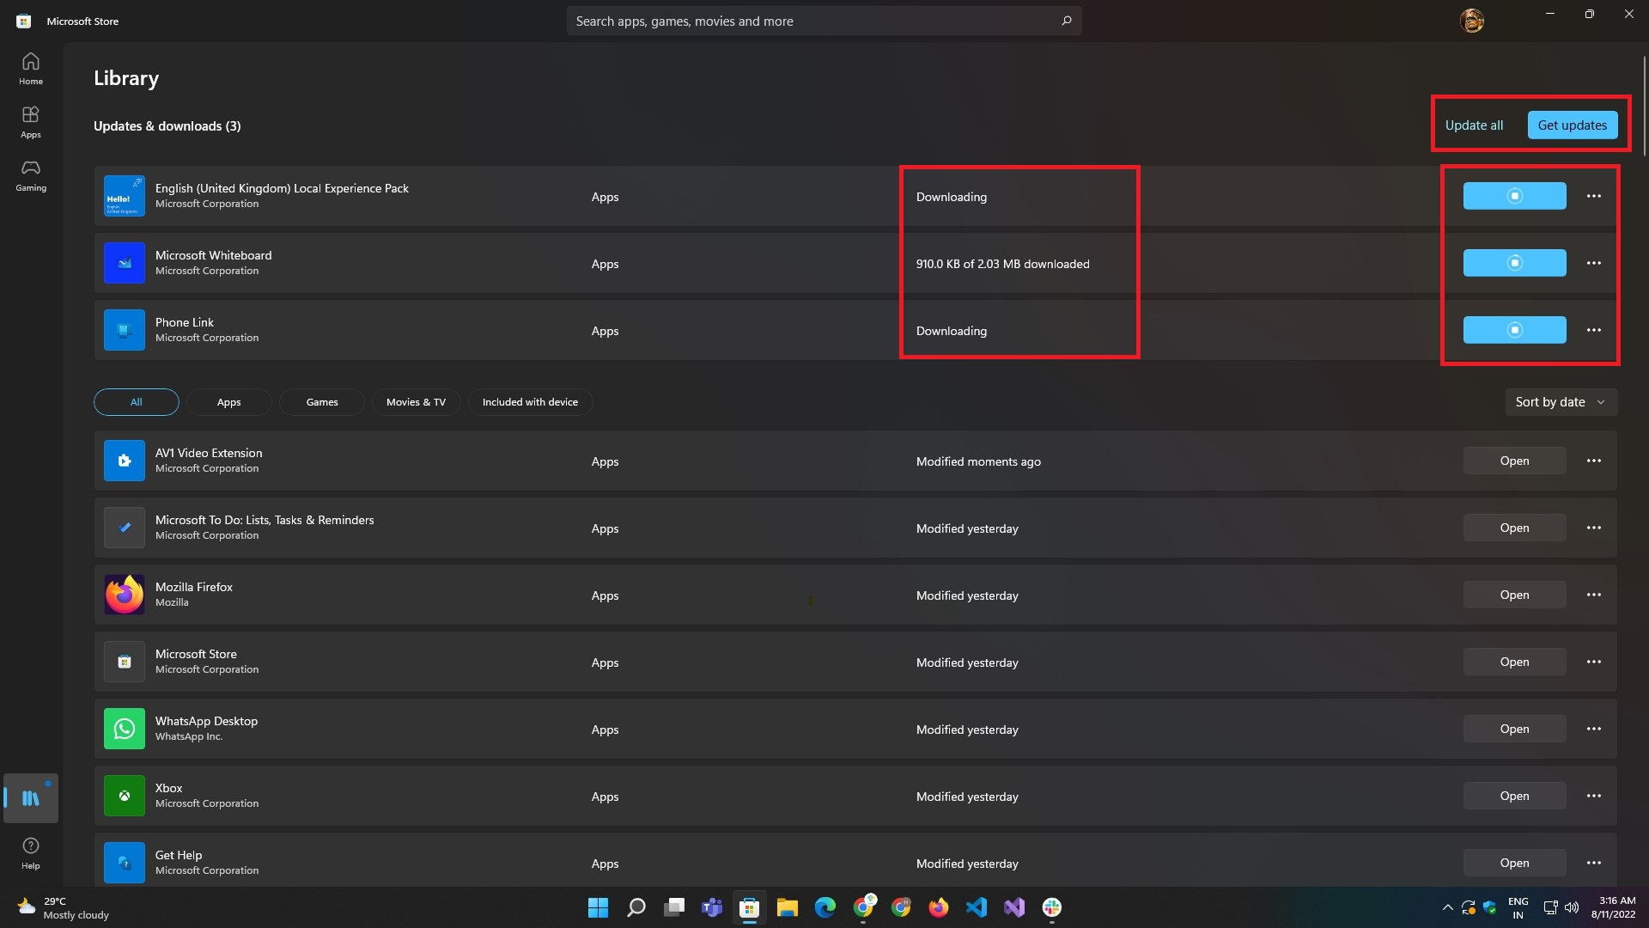Image resolution: width=1649 pixels, height=928 pixels.
Task: Stop the English Local Experience Pack download
Action: (1514, 196)
